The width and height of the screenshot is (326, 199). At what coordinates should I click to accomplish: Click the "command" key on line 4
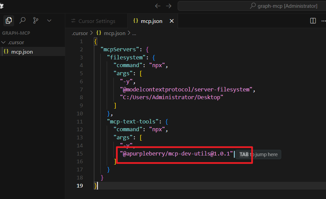point(128,65)
